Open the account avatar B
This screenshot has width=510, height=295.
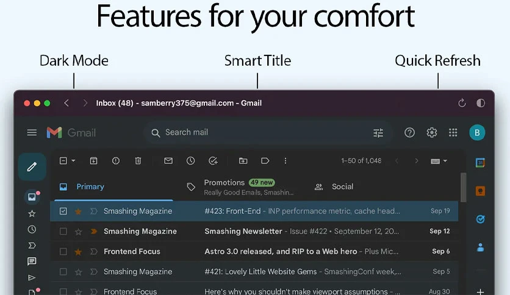[477, 132]
